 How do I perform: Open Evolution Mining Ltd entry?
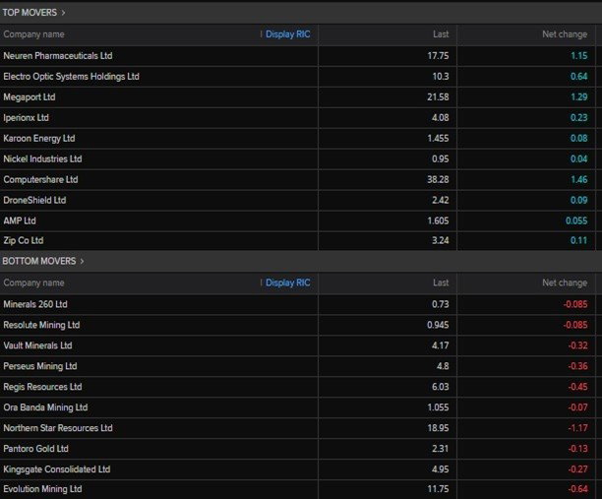(42, 489)
